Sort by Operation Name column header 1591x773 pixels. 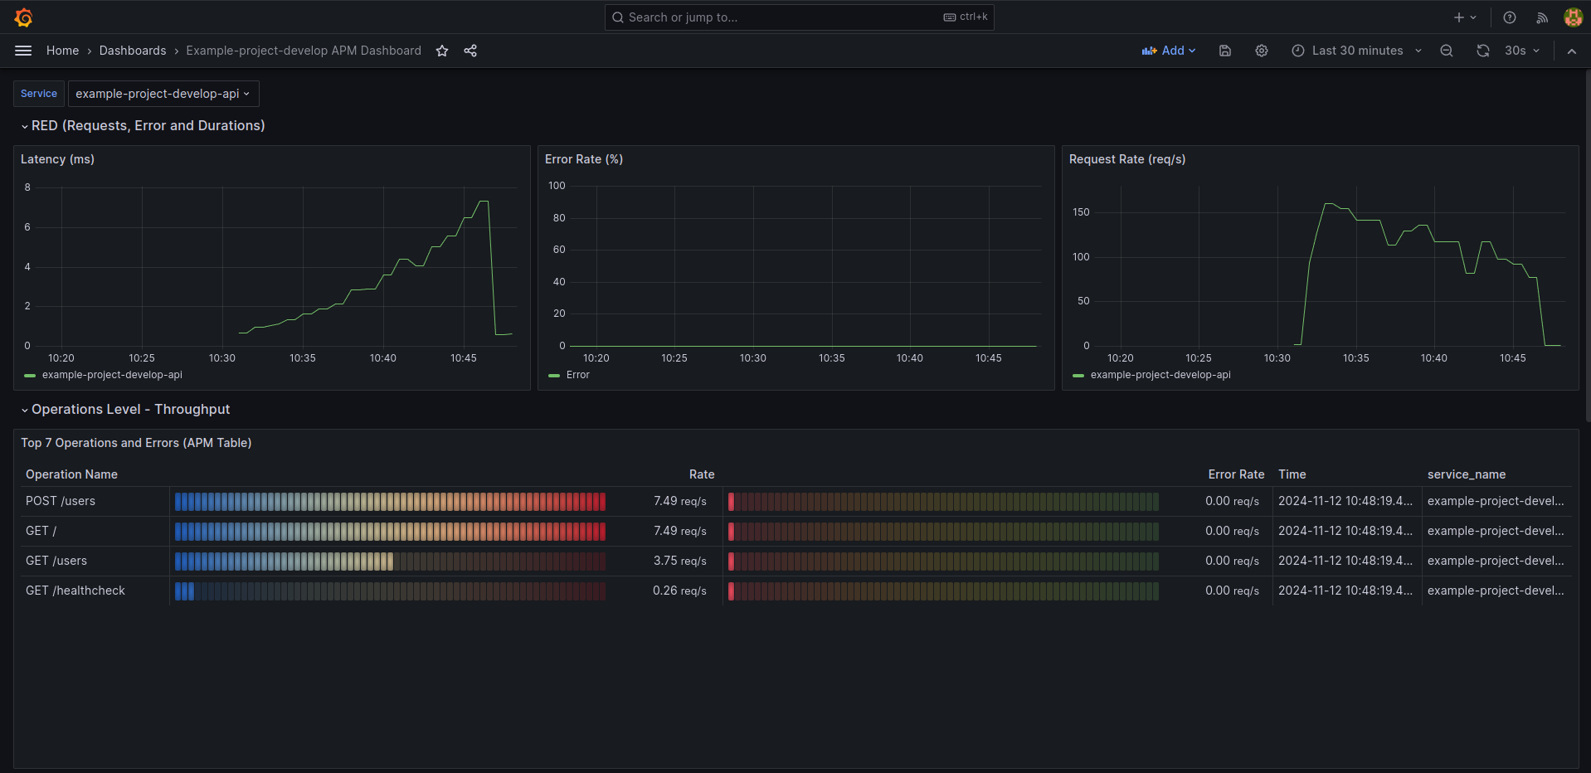71,474
